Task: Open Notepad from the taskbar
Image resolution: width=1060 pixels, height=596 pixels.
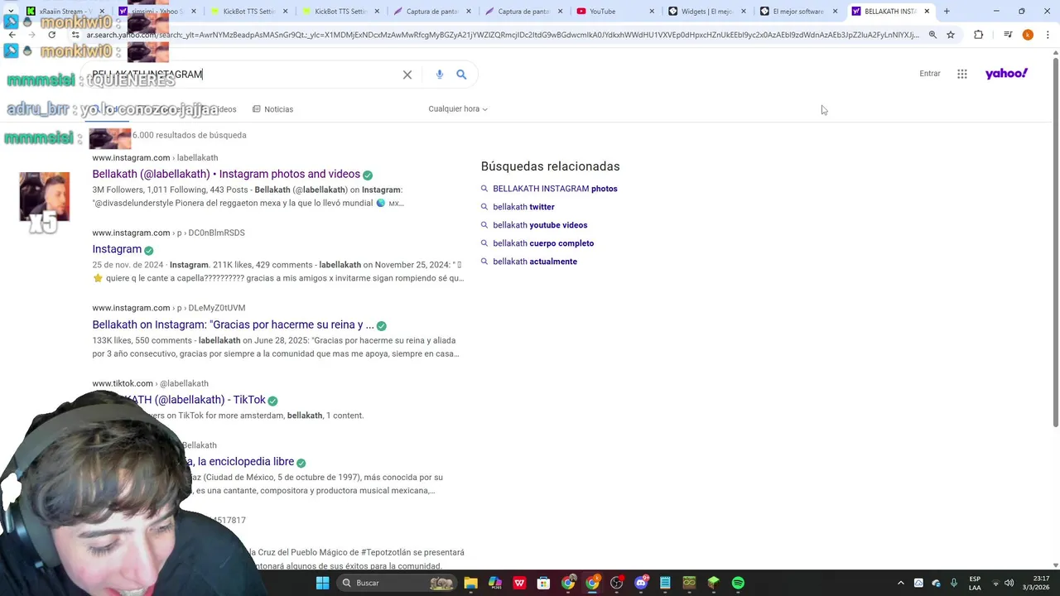Action: click(665, 583)
